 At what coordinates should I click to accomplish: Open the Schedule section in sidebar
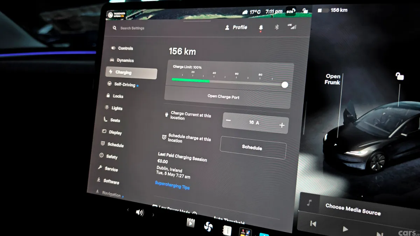[112, 144]
